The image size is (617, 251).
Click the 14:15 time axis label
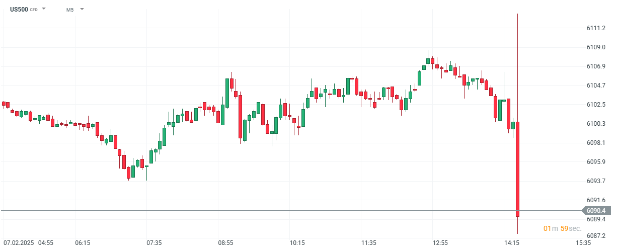coord(512,243)
